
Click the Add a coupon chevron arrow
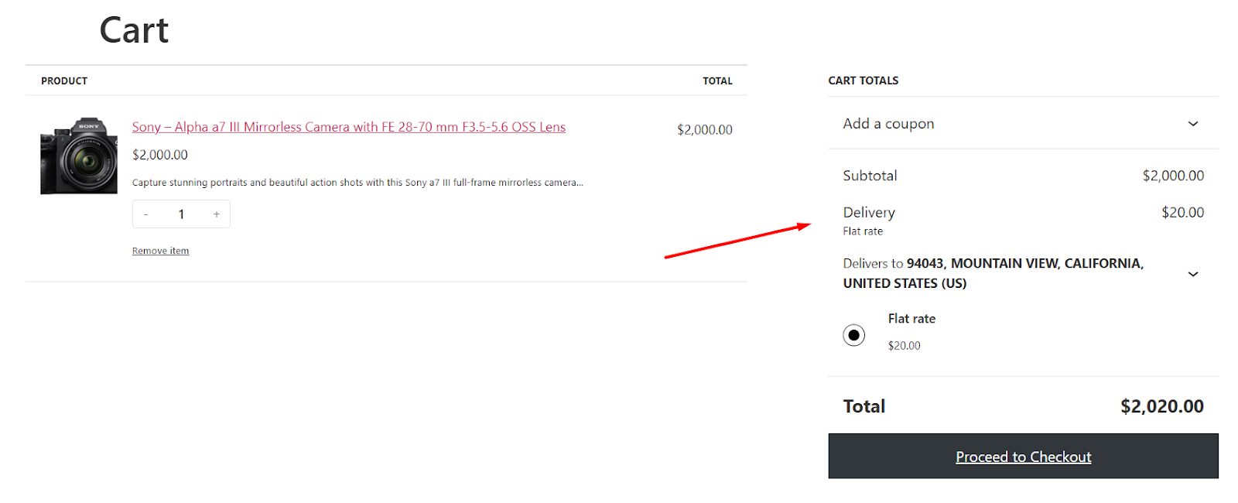click(1193, 124)
